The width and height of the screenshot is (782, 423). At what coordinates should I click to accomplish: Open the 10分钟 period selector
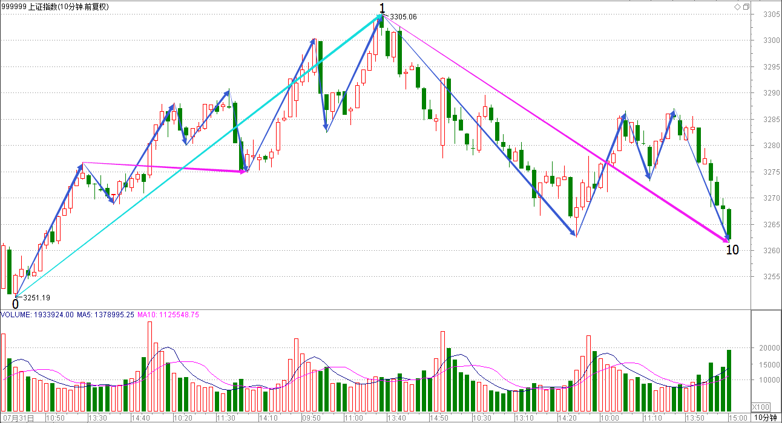pyautogui.click(x=767, y=418)
